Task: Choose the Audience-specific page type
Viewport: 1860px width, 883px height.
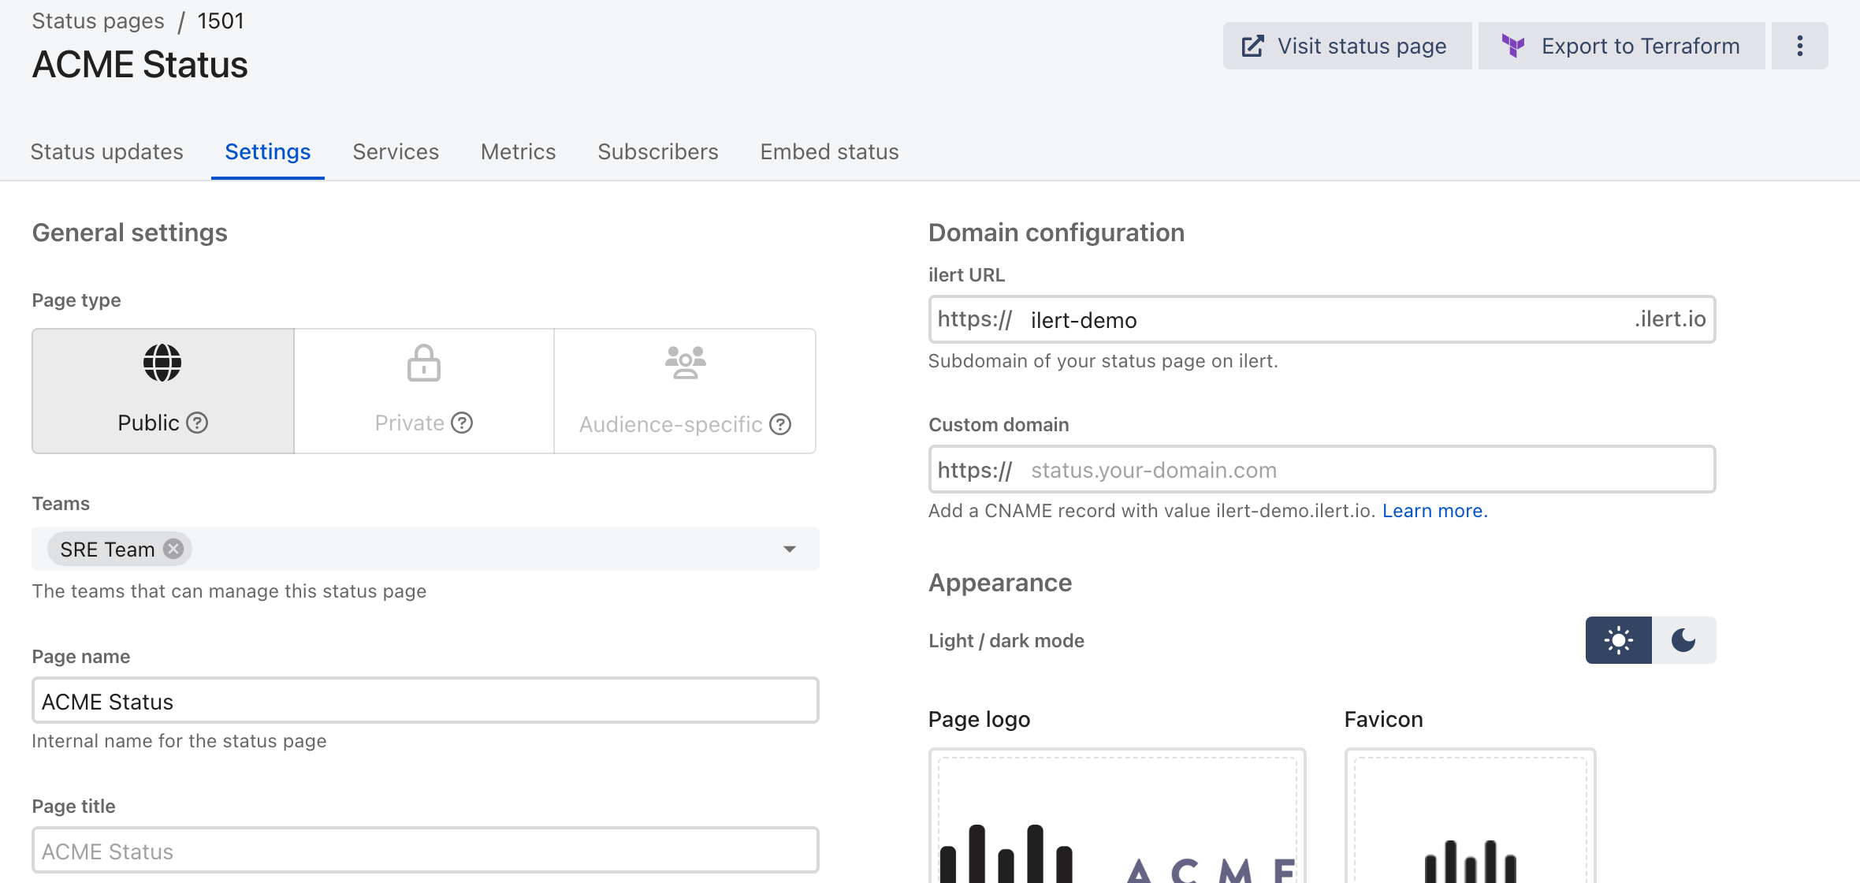Action: (x=685, y=391)
